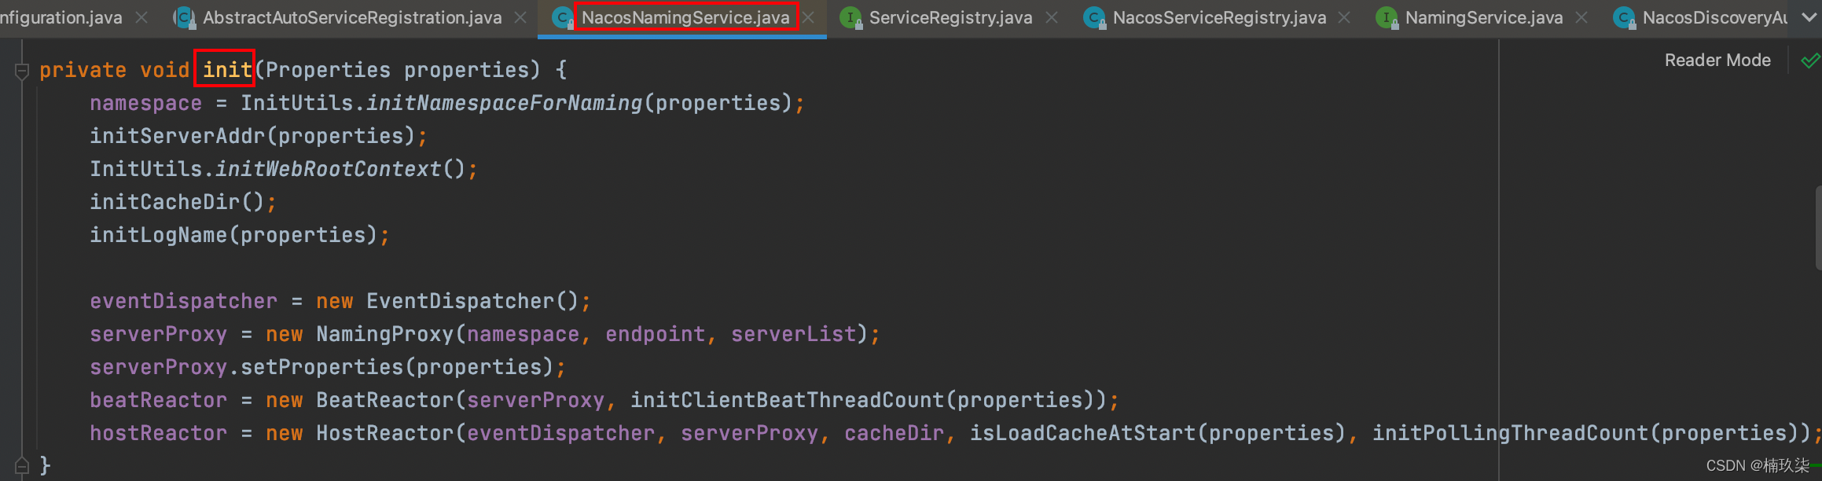Close the NacosNamingService.java tab
Screen dimensions: 1822x481
point(809,17)
